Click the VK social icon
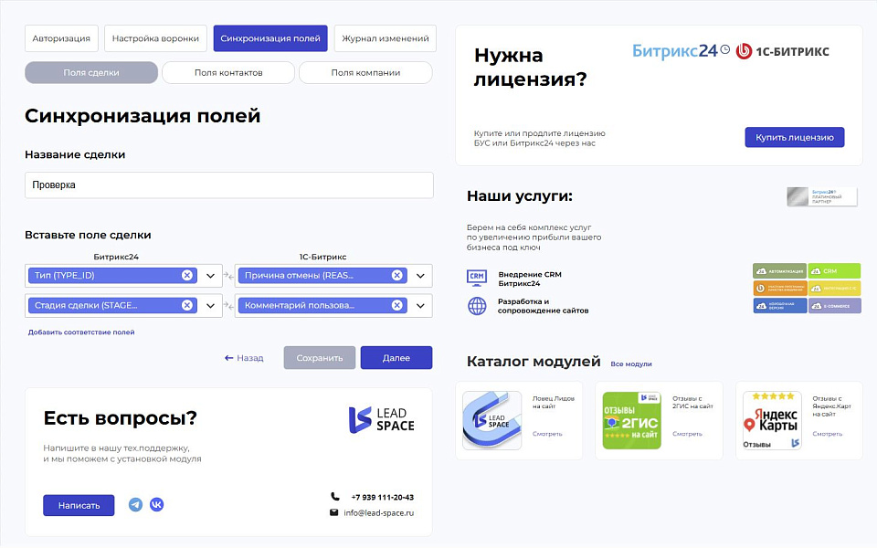877x548 pixels. (156, 503)
